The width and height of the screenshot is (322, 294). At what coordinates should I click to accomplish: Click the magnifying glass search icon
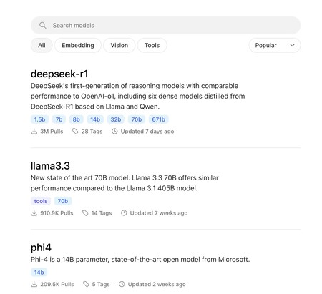pyautogui.click(x=43, y=25)
